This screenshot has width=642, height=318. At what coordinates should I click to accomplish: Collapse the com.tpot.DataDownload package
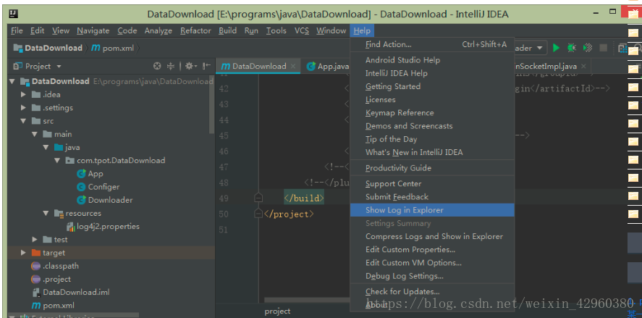pyautogui.click(x=57, y=161)
